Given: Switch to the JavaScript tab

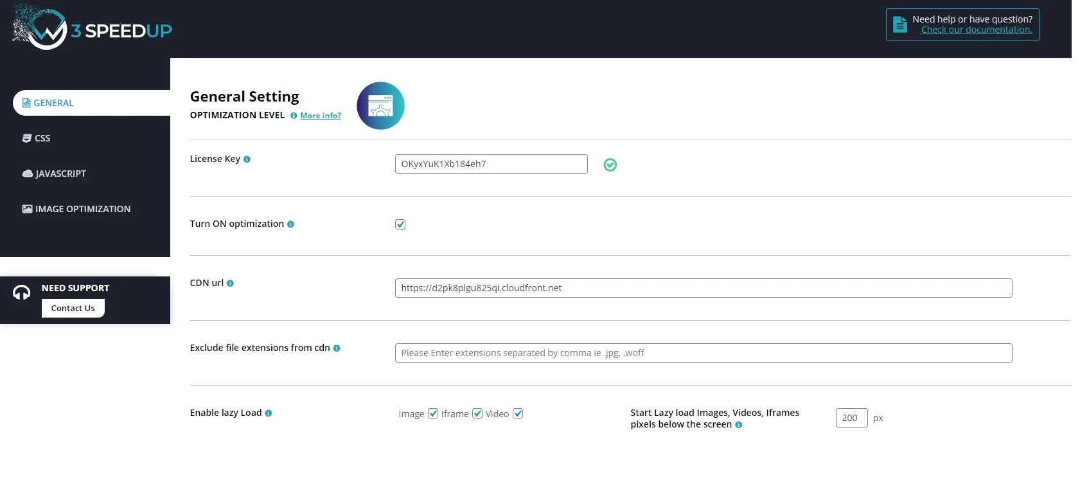Looking at the screenshot, I should click(60, 174).
